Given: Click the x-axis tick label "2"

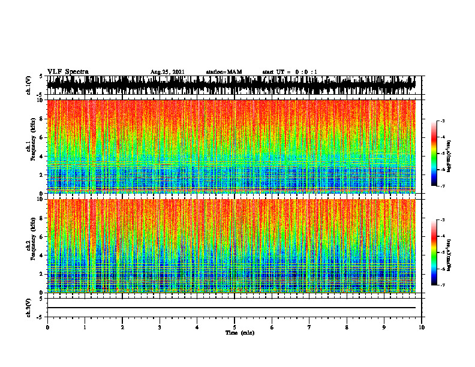Looking at the screenshot, I should pos(122,327).
